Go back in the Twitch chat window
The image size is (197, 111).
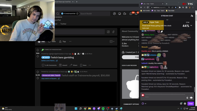[x=141, y=7]
